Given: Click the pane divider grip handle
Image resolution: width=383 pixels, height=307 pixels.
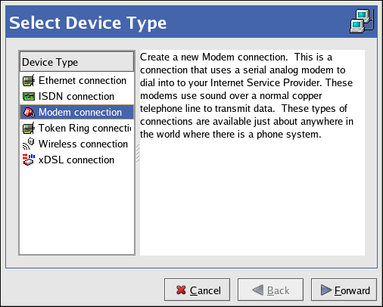Looking at the screenshot, I should (138, 153).
